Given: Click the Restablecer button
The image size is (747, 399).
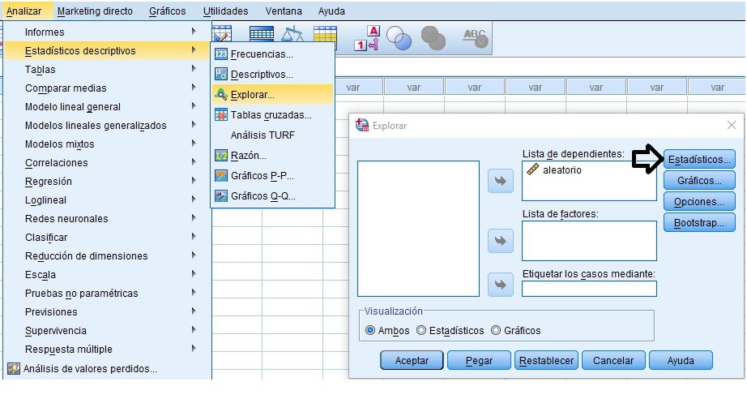Looking at the screenshot, I should (546, 360).
